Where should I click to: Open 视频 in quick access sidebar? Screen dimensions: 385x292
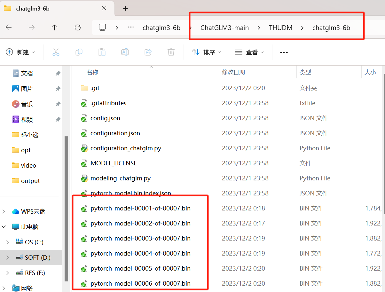(x=27, y=119)
